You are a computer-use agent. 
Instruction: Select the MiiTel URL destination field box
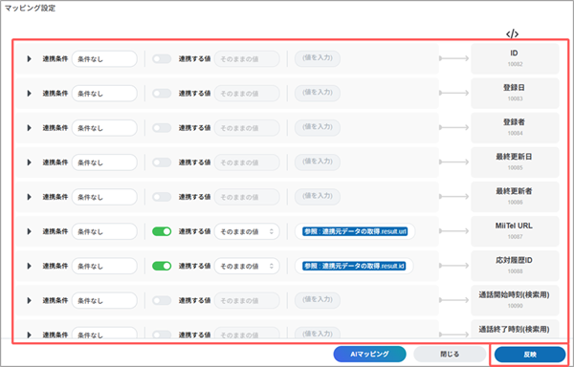coord(515,230)
